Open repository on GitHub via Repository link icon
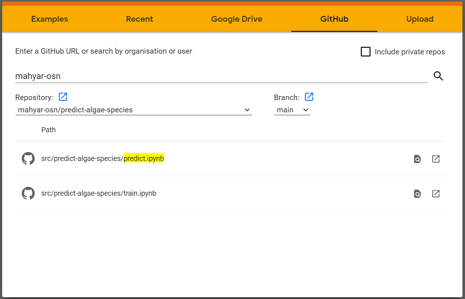Viewport: 465px width, 299px height. pyautogui.click(x=63, y=97)
